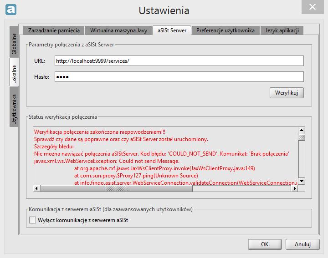The image size is (328, 258).
Task: Click the 'Sprawdź czy dane są poprawne' line
Action: 121,139
